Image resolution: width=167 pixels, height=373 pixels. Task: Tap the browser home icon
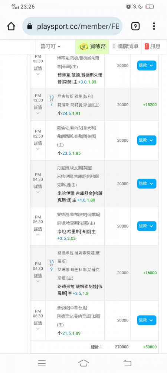click(11, 26)
